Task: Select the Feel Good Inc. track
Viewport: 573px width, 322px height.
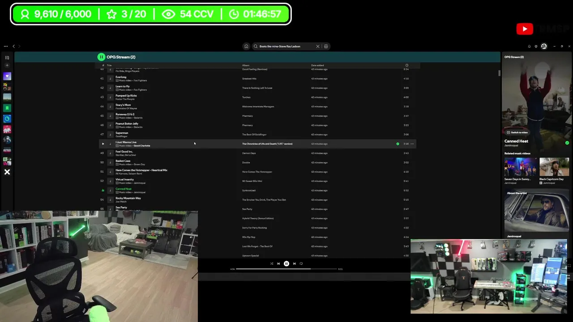Action: pyautogui.click(x=124, y=152)
